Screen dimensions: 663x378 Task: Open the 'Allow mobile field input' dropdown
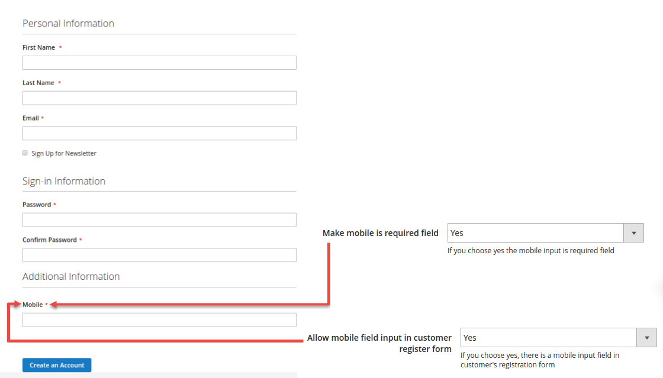click(549, 338)
